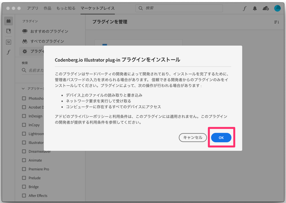Open the Fonts icon in left sidebar

pyautogui.click(x=8, y=52)
